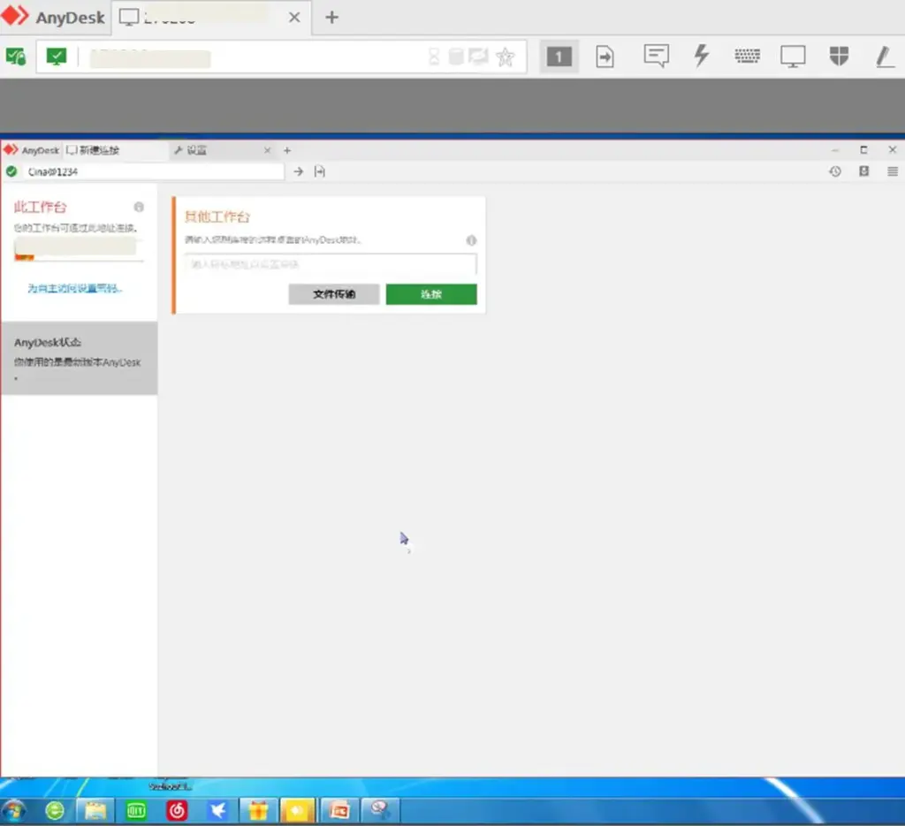905x826 pixels.
Task: Select monitor number 1 button
Action: coord(559,57)
